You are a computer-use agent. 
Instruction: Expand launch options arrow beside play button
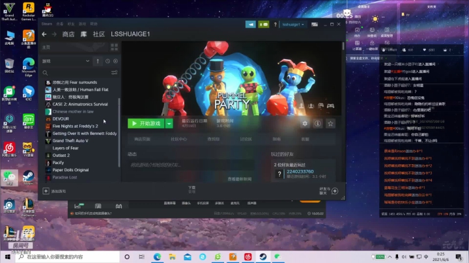[169, 124]
